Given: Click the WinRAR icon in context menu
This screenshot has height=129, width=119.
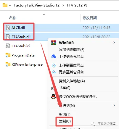Looking at the screenshot, I should click(x=54, y=43).
